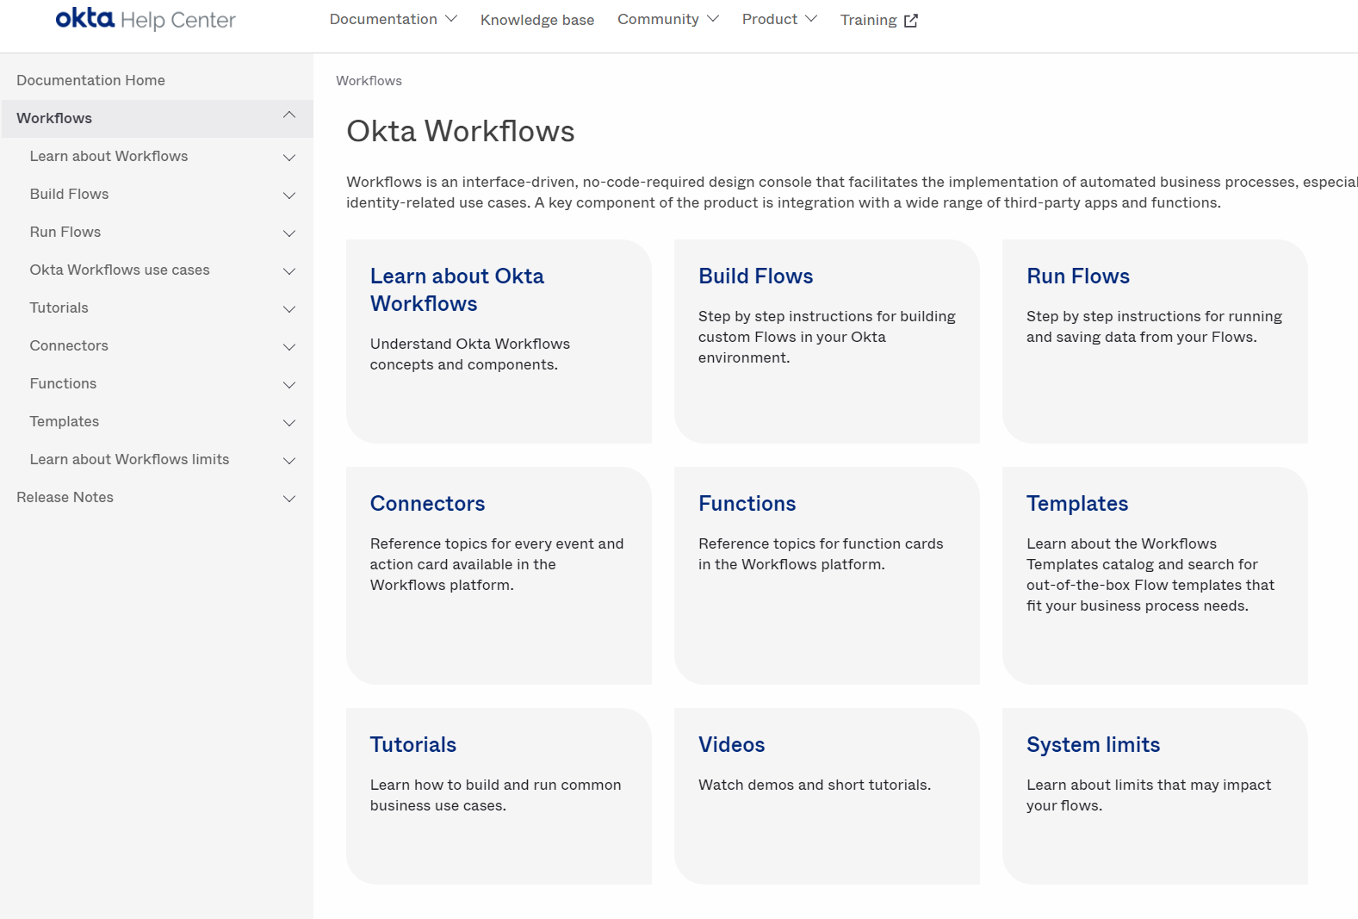Expand the Connectors sidebar chevron
Viewport: 1358px width, 919px height.
289,347
